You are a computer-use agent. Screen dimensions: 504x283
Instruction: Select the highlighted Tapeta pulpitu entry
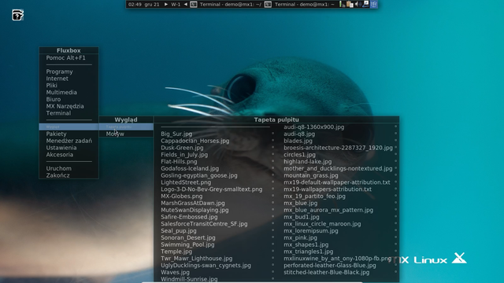(126, 127)
